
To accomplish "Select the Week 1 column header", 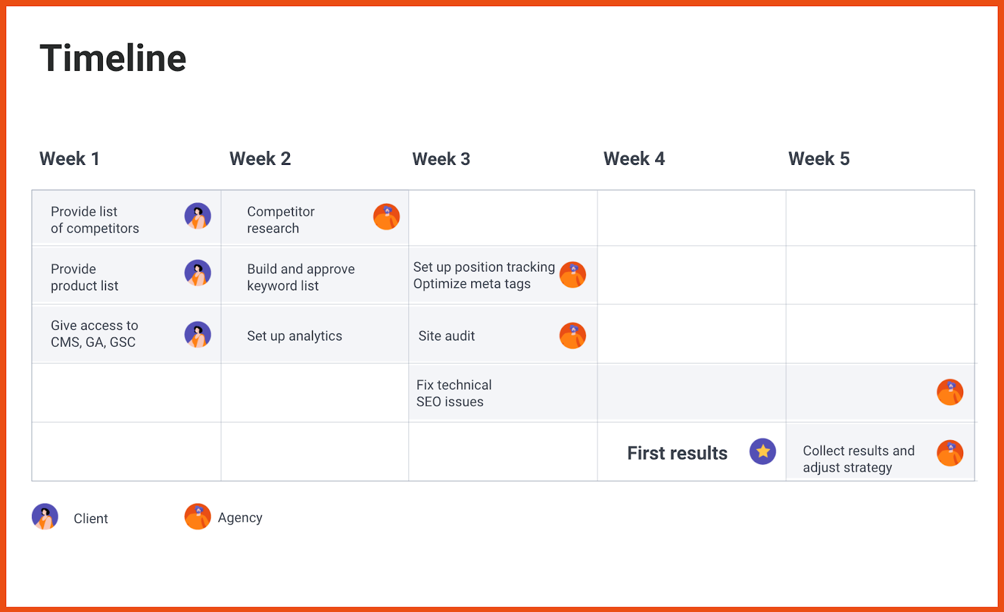I will click(x=70, y=159).
